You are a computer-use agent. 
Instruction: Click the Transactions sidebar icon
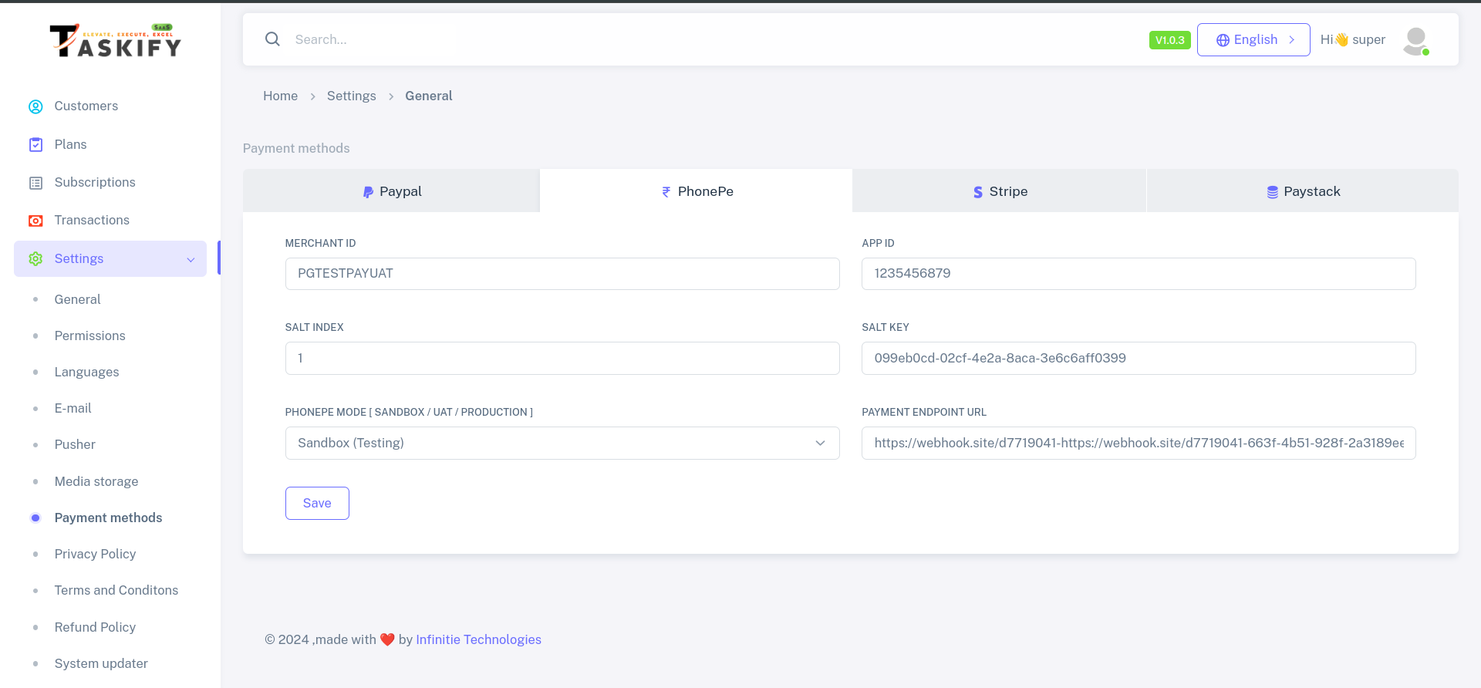35,221
